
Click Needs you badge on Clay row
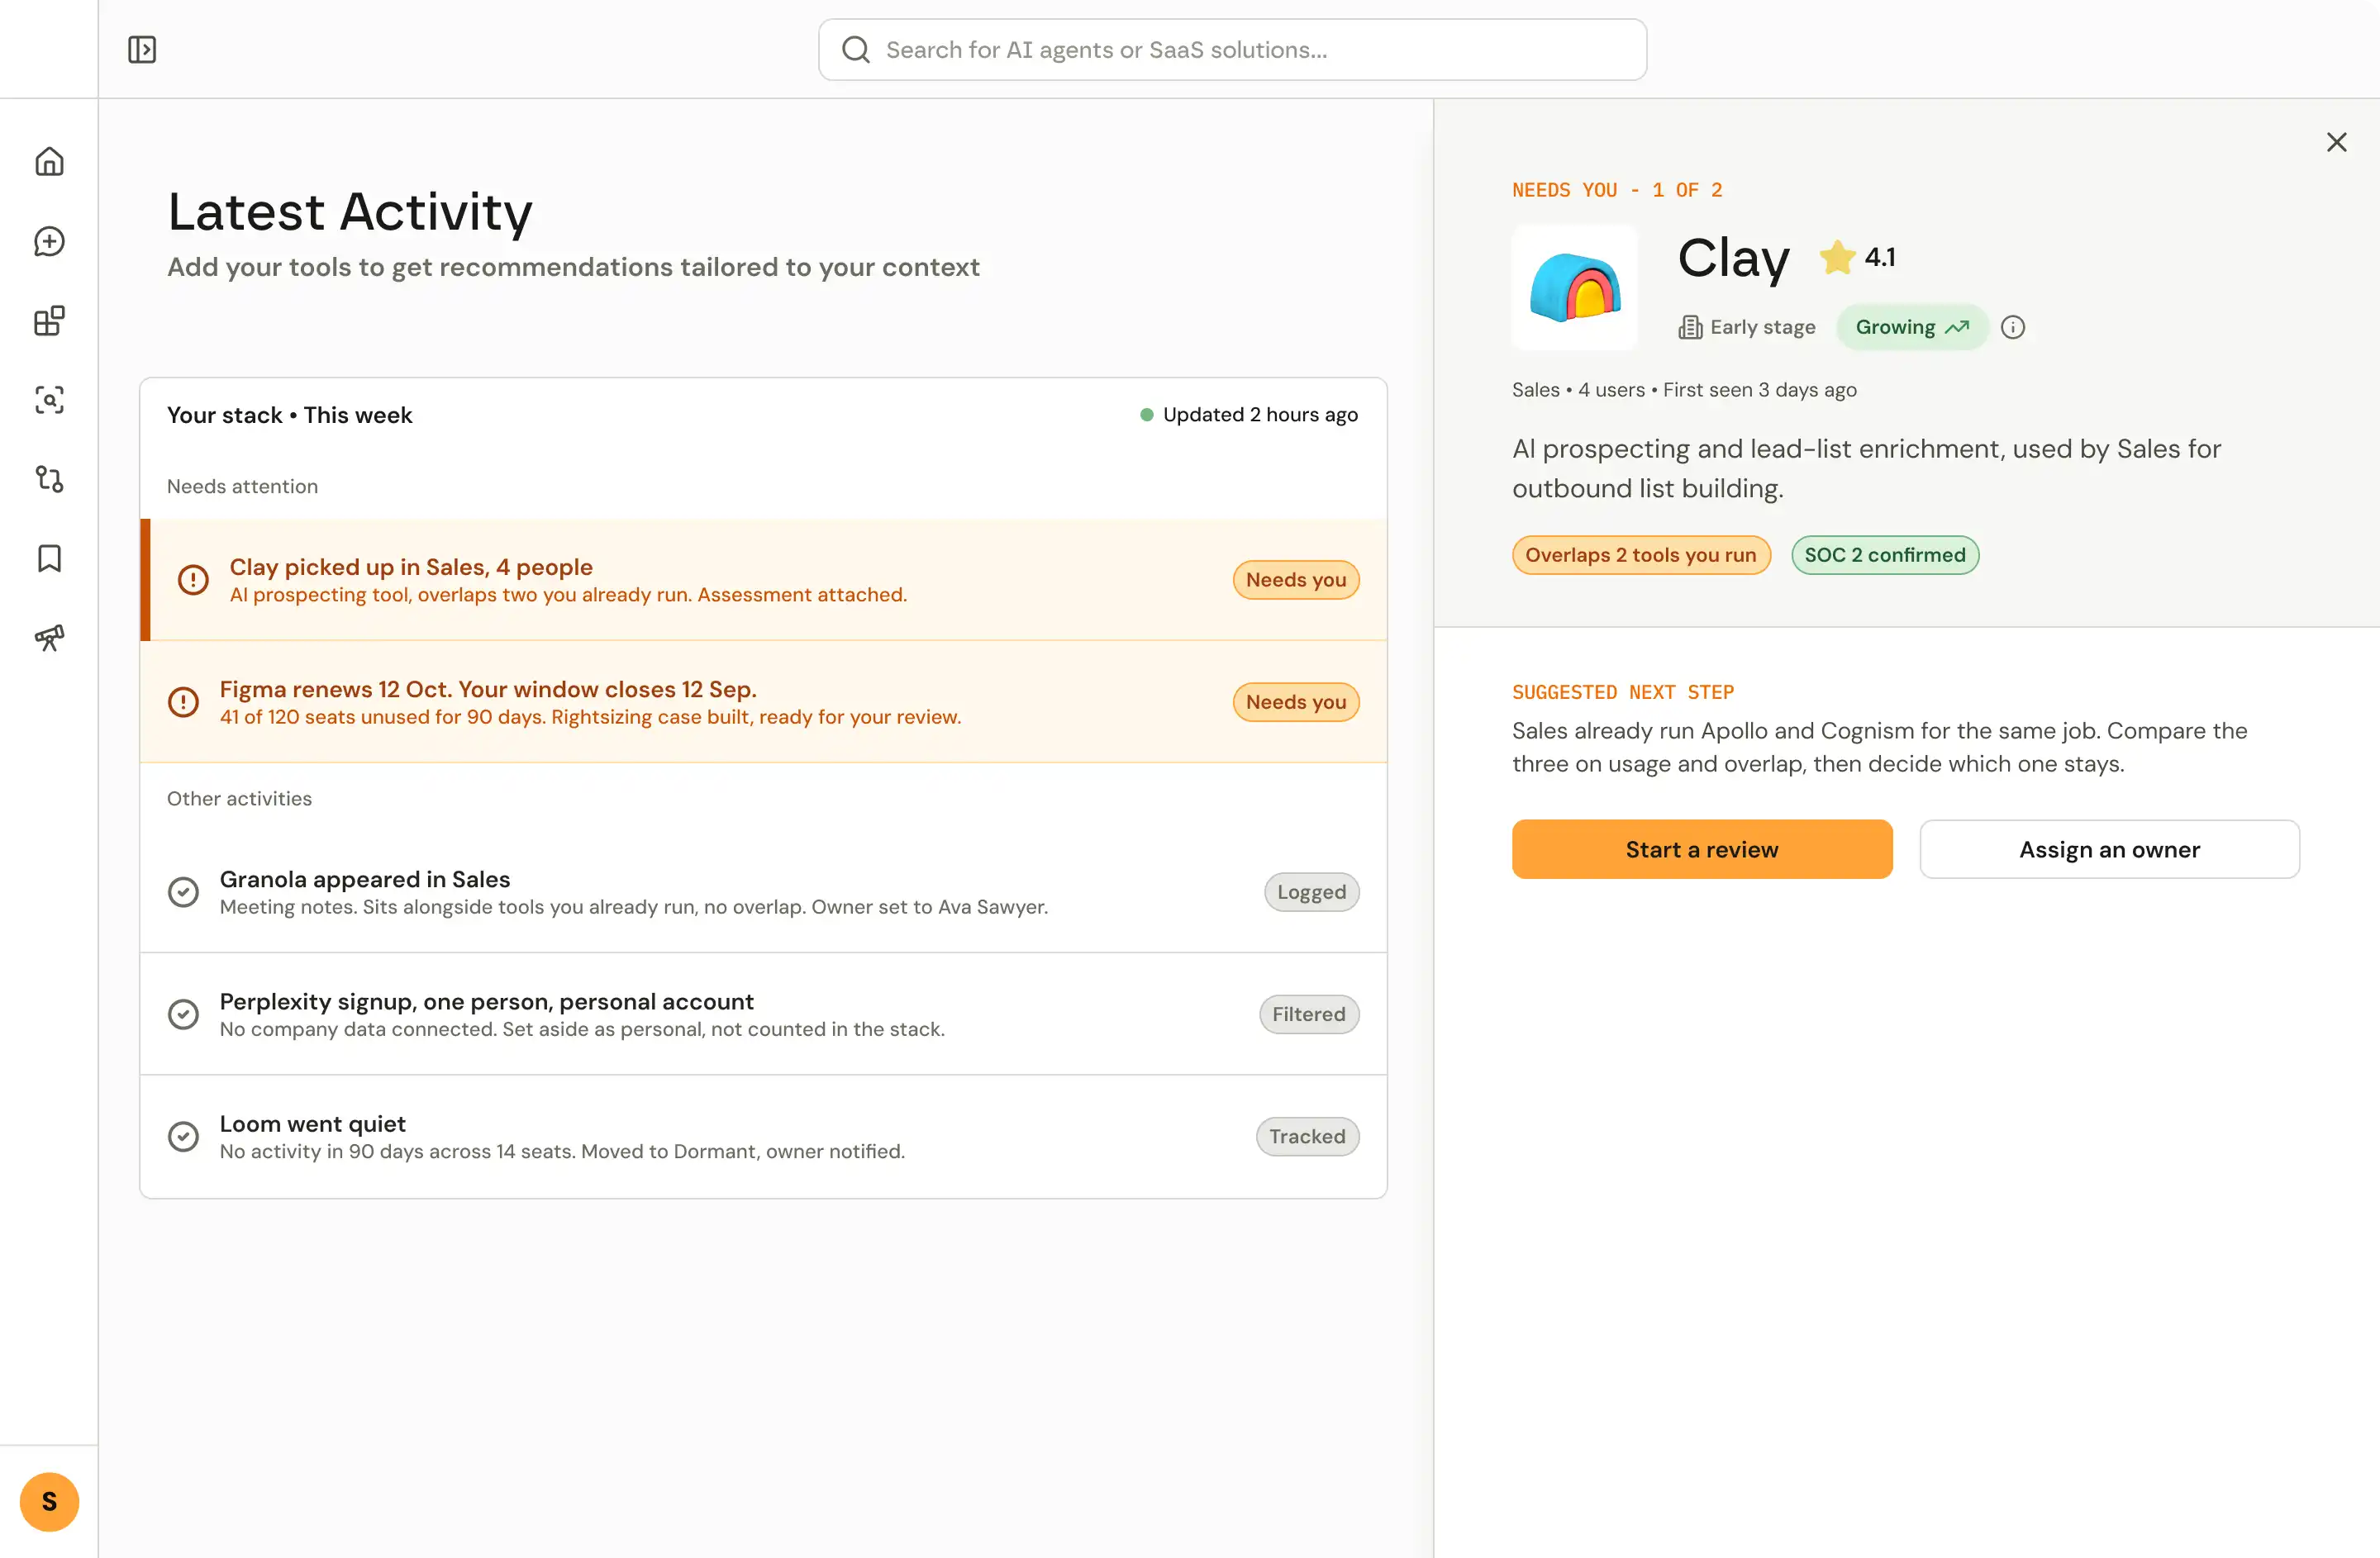[1295, 580]
